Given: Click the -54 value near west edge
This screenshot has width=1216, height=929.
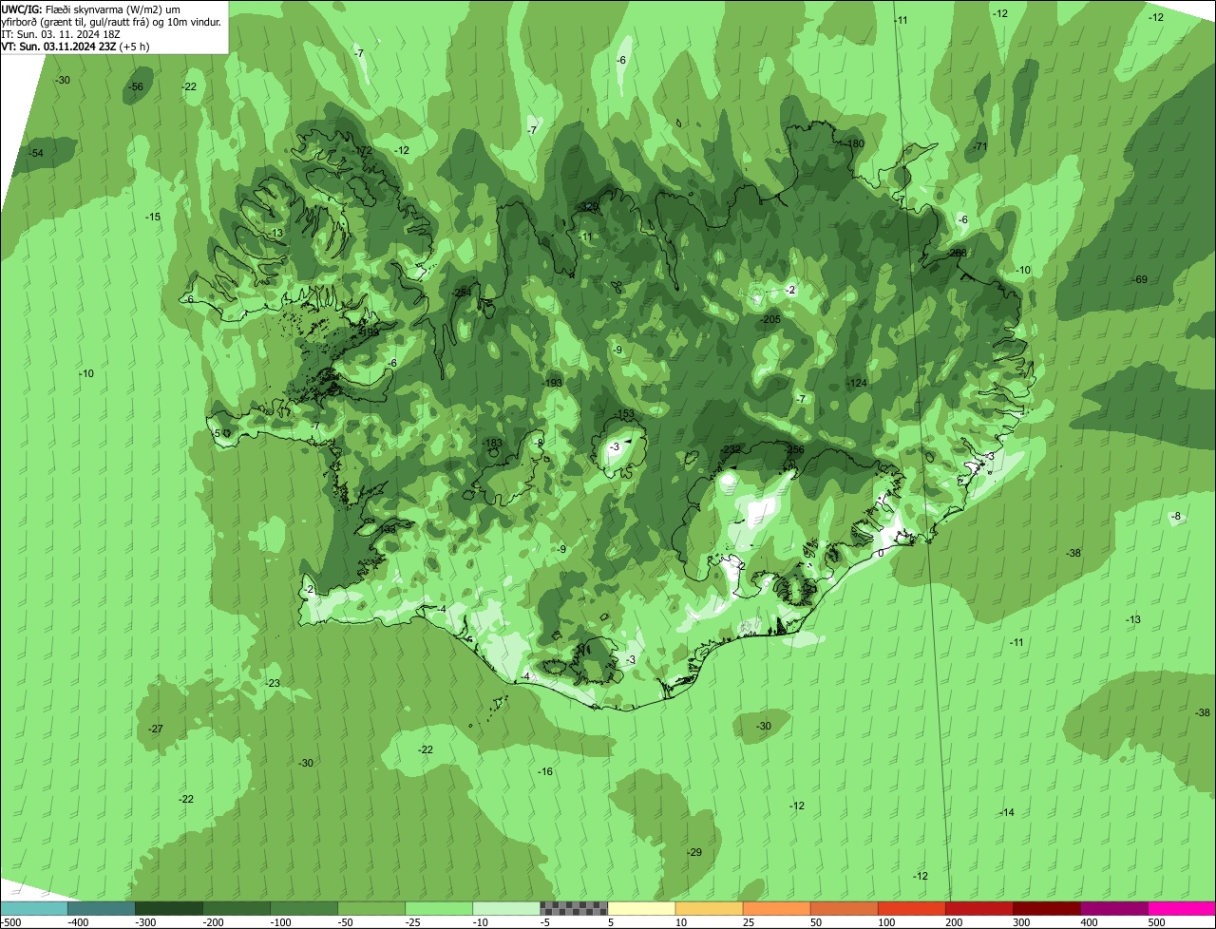Looking at the screenshot, I should pos(36,153).
